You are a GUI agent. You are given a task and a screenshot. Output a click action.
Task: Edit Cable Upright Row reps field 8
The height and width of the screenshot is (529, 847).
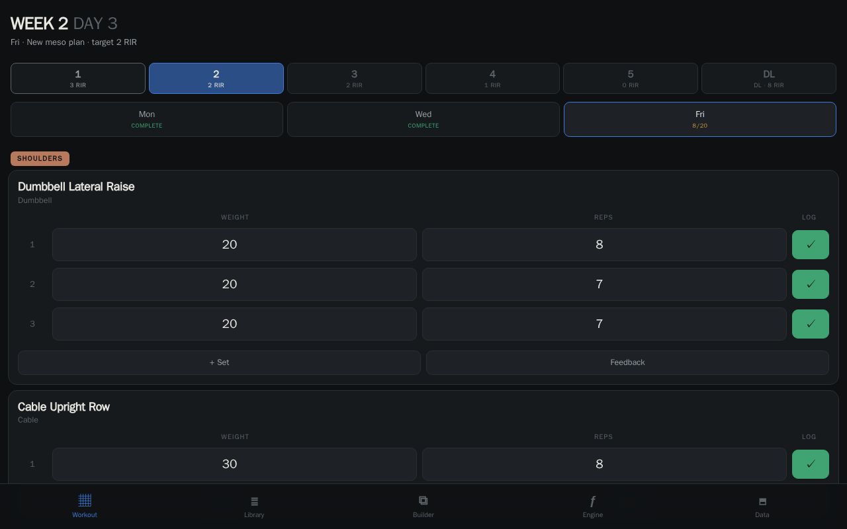point(604,464)
